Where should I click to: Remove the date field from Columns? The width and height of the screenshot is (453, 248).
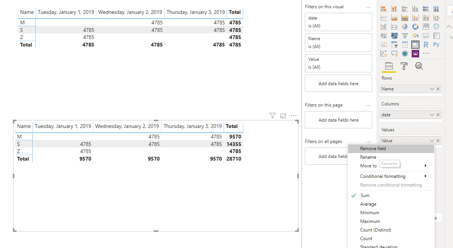pos(438,115)
